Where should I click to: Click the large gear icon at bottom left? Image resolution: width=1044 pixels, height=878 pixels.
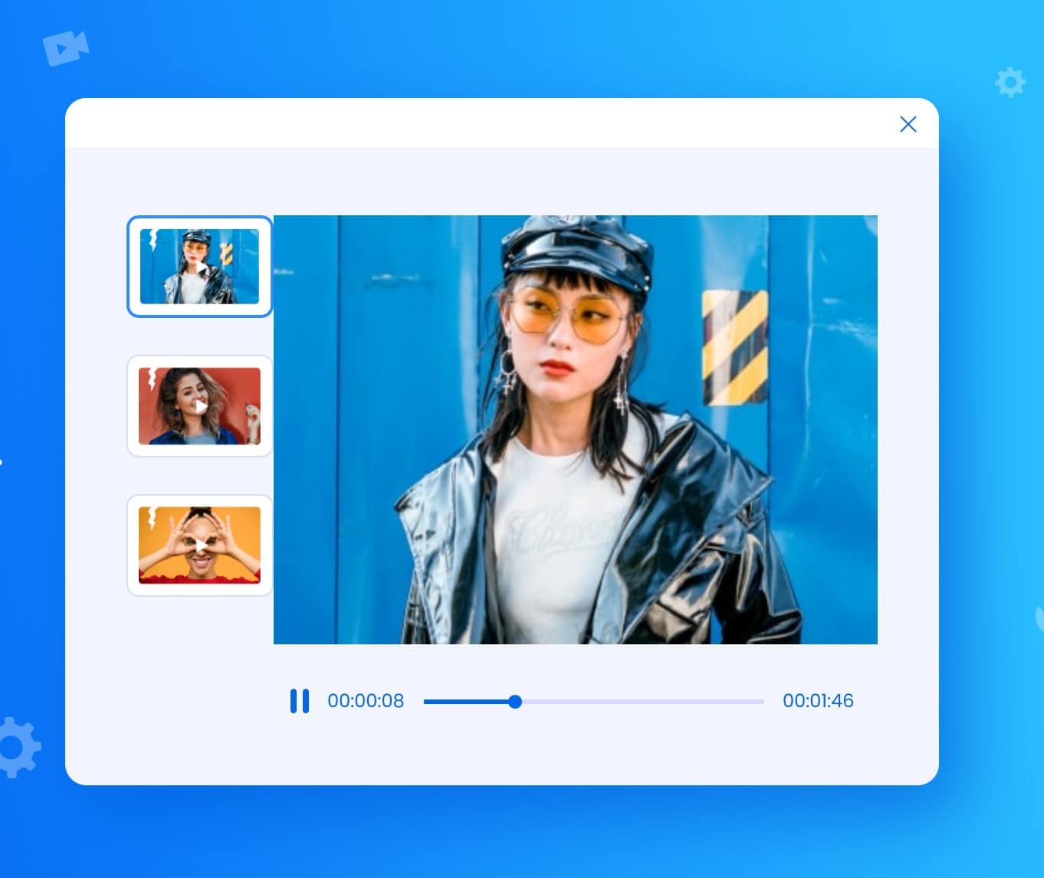(x=17, y=747)
